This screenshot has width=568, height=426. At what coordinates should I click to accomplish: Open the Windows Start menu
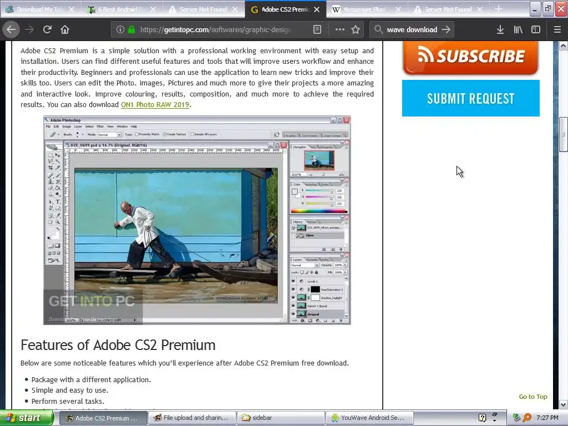[x=26, y=418]
